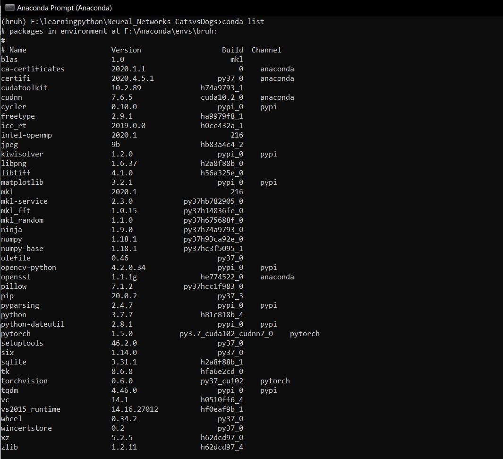Click the 'ninja' package name
This screenshot has height=459, width=503.
point(11,230)
